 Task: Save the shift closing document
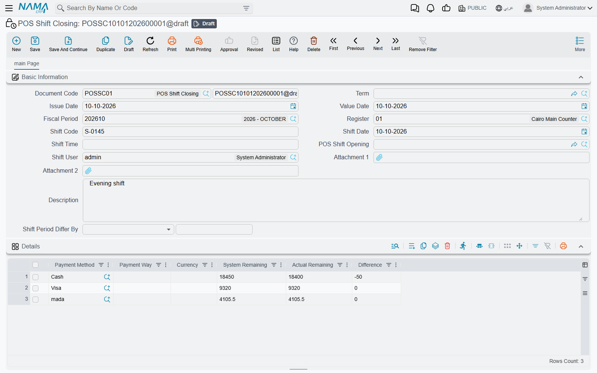tap(35, 44)
